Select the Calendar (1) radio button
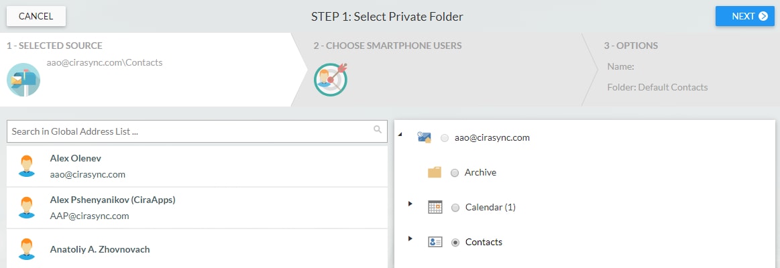This screenshot has width=780, height=268. 455,208
